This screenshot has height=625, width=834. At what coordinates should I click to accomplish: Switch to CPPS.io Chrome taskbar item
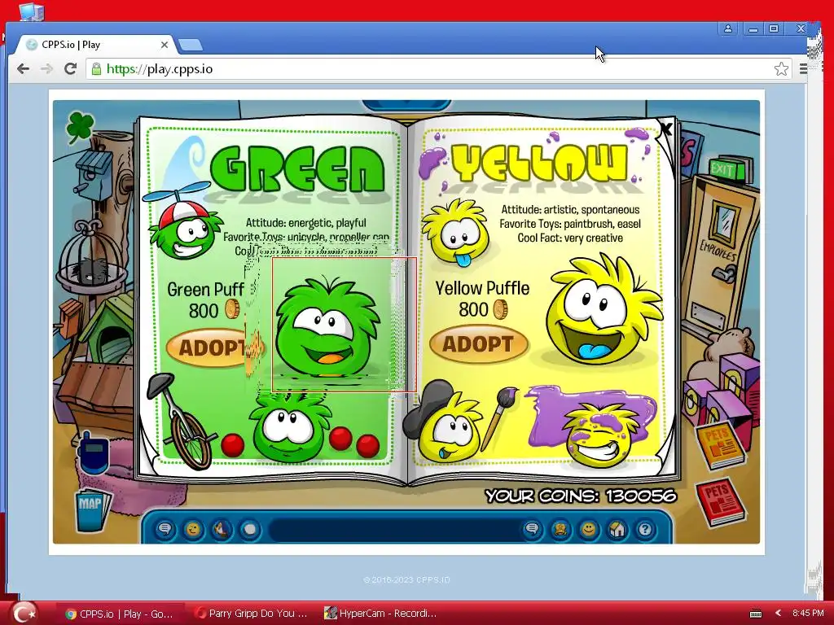(x=118, y=614)
